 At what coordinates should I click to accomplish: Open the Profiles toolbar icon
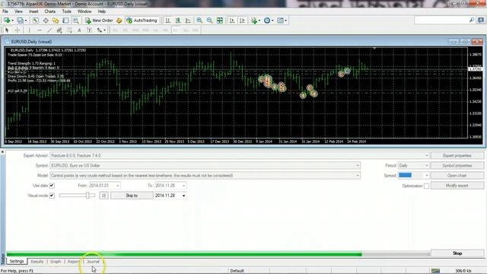(x=21, y=21)
